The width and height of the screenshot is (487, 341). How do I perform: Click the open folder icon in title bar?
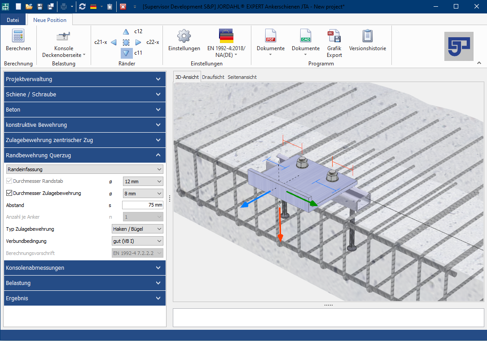click(x=29, y=7)
